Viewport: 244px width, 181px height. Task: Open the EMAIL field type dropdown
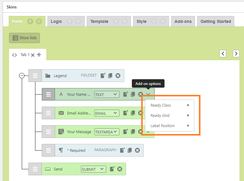[x=107, y=113]
